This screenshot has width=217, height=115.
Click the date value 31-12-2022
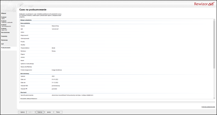click(55, 83)
